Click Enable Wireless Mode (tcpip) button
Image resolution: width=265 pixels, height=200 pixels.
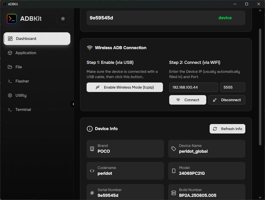pos(125,87)
